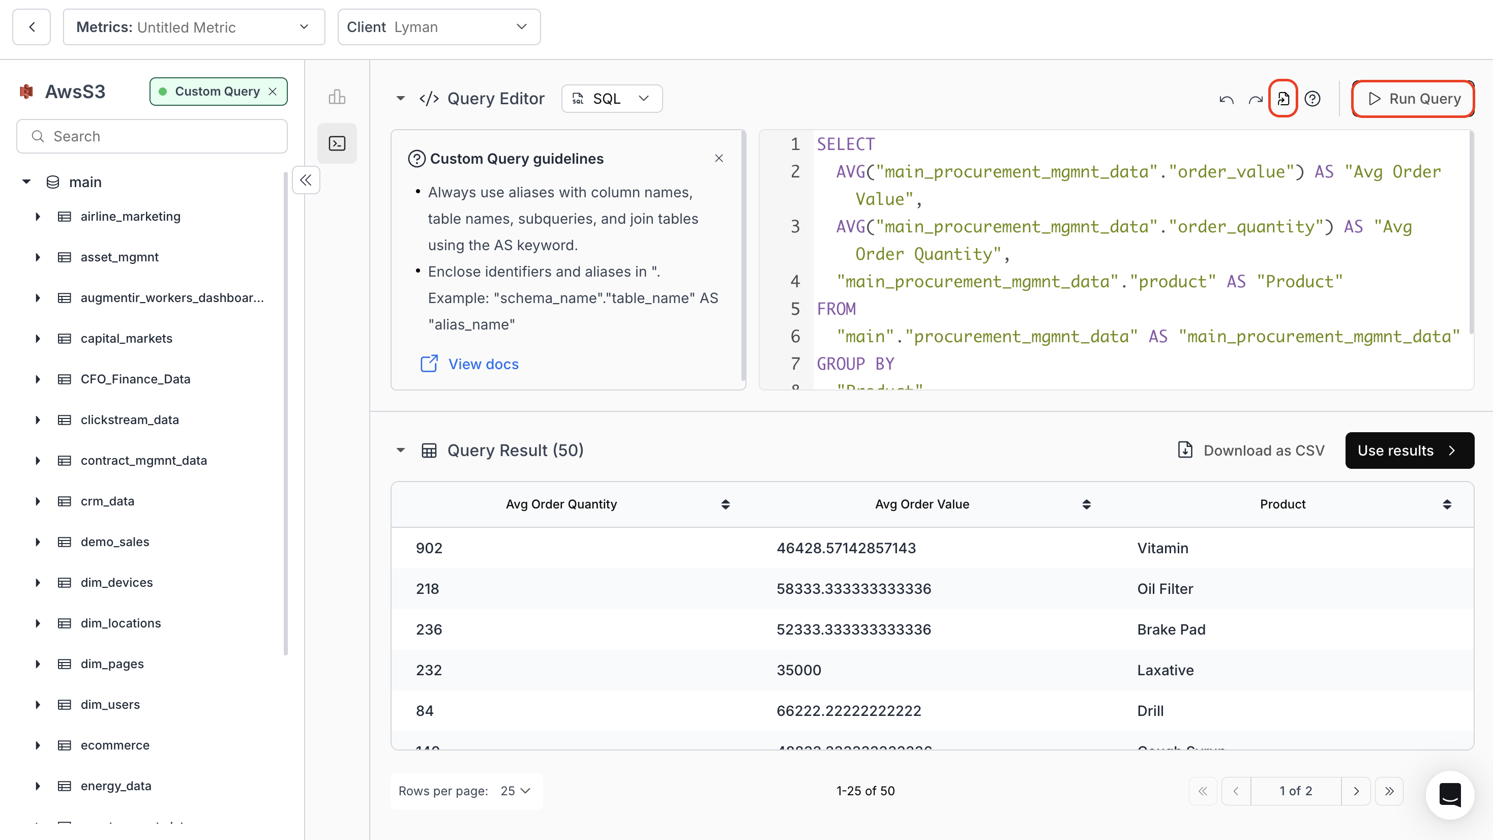This screenshot has height=840, width=1493.
Task: Toggle sort on Avg Order Value column
Action: click(1086, 504)
